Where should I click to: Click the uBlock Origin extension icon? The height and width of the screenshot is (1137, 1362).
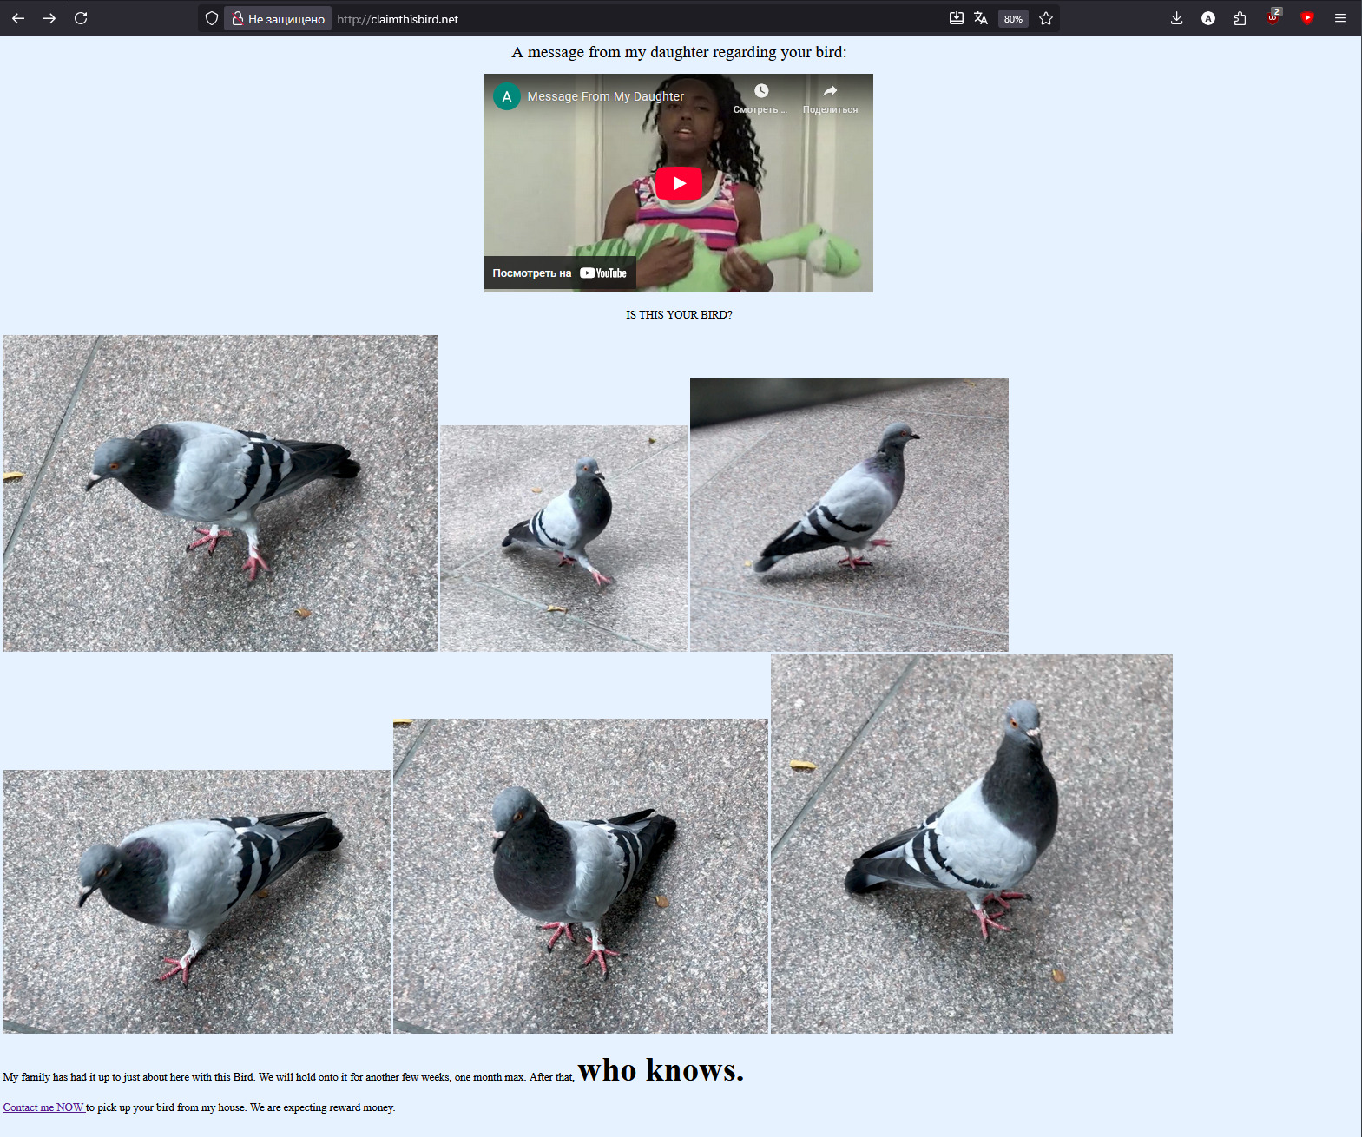1273,18
